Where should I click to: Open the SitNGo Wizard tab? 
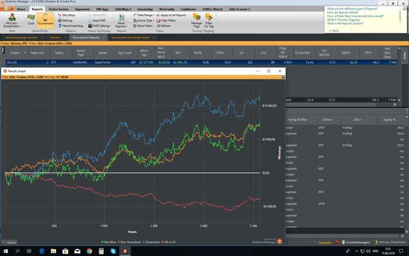(212, 9)
